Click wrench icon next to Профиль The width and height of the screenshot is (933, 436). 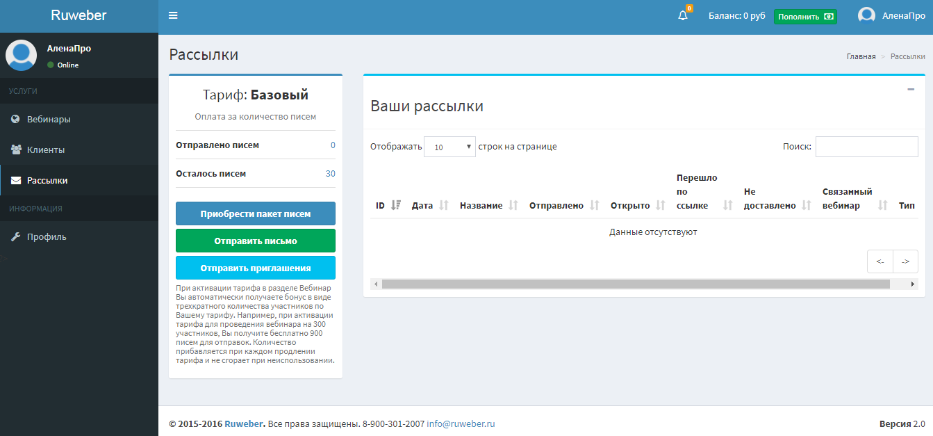[x=15, y=236]
